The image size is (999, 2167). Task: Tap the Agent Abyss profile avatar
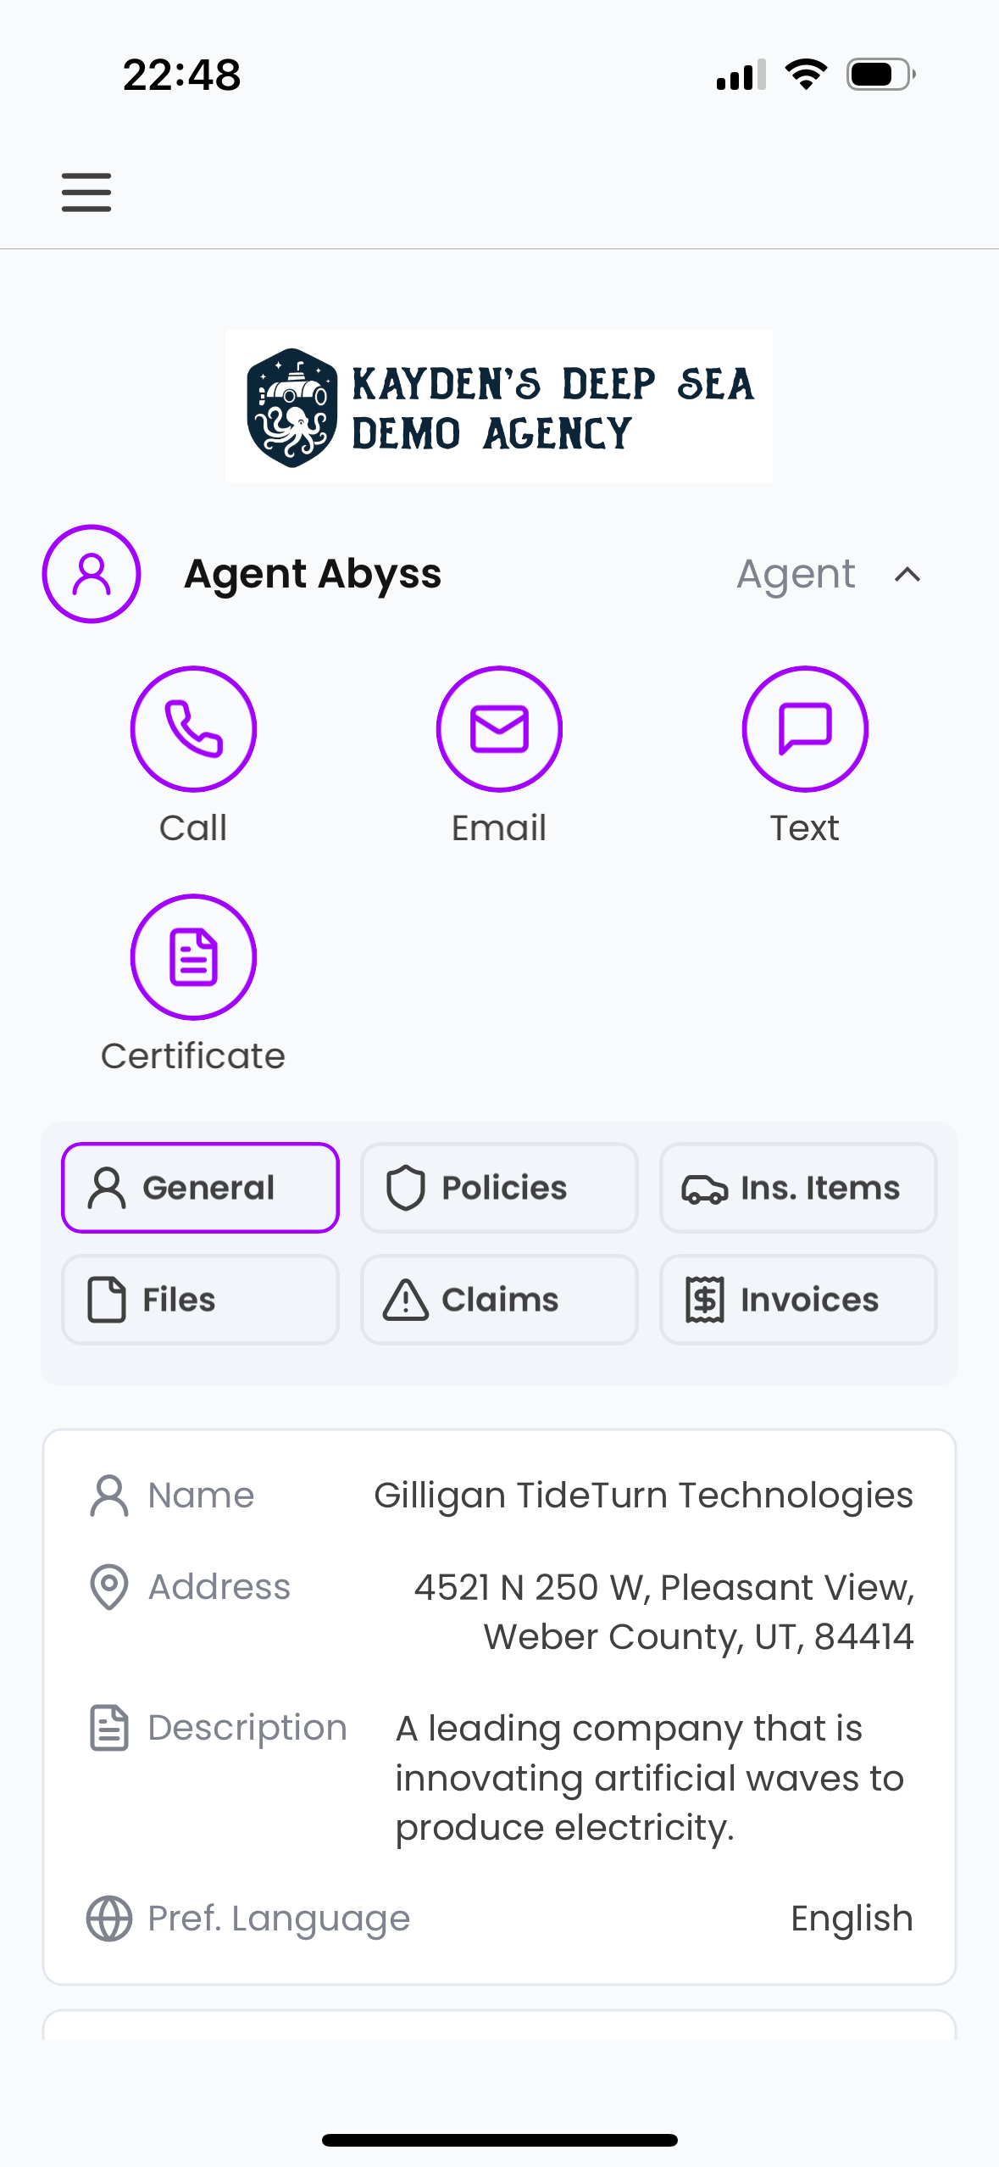[x=92, y=574]
